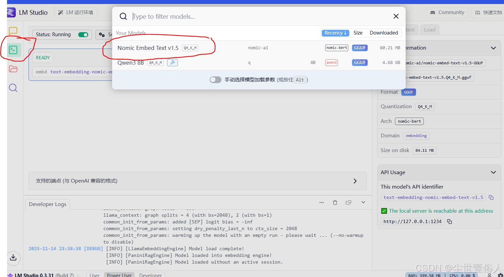Switch to Developer mode
Viewport: 504px width, 277px height.
coord(151,275)
